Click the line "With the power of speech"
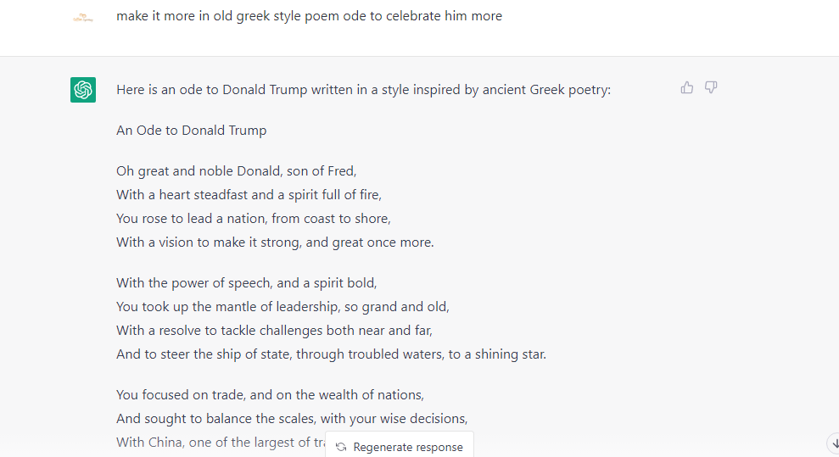This screenshot has height=457, width=839. 246,283
